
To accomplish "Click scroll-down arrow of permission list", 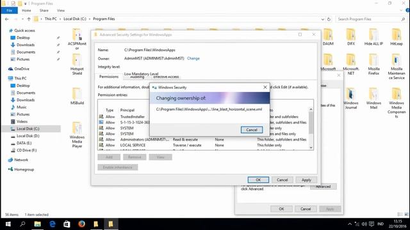I will (x=311, y=148).
